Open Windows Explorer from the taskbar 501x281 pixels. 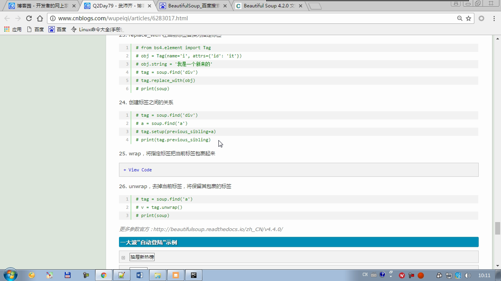(158, 275)
